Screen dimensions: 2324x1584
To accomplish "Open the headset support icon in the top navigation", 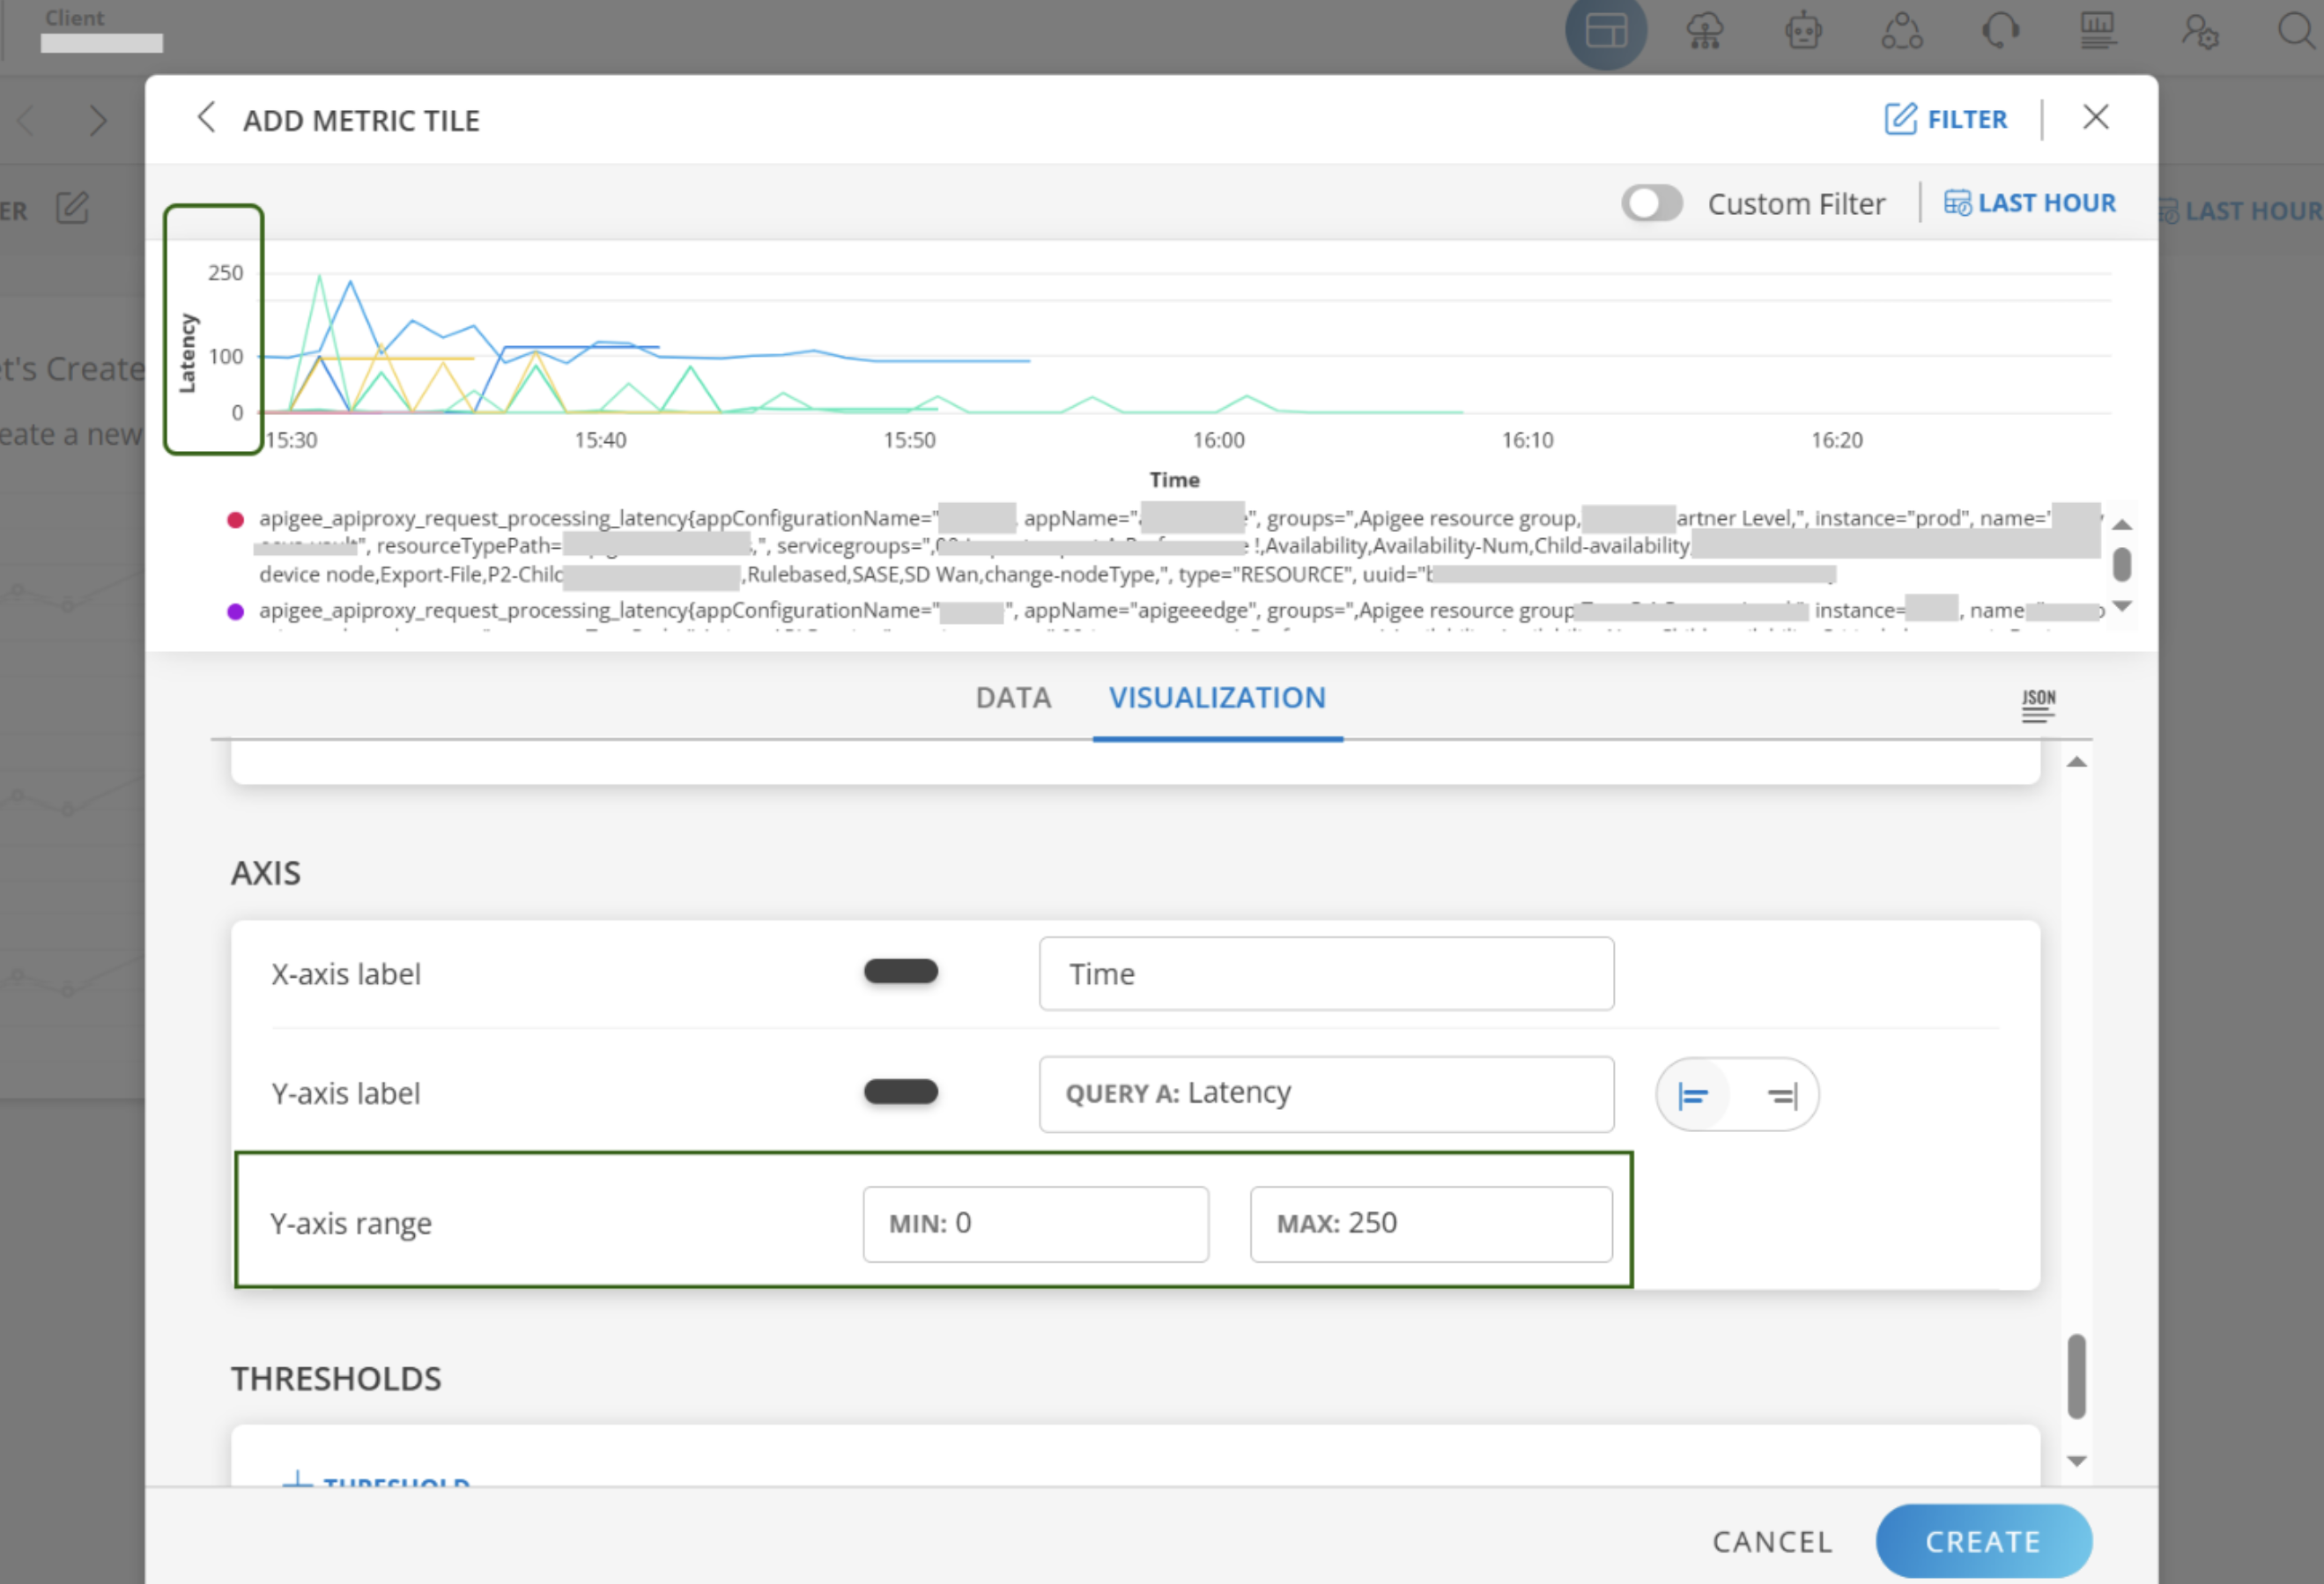I will point(2000,30).
